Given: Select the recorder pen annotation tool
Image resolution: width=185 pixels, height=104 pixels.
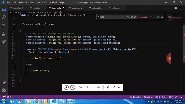Looking at the screenshot, I should [x=114, y=87].
